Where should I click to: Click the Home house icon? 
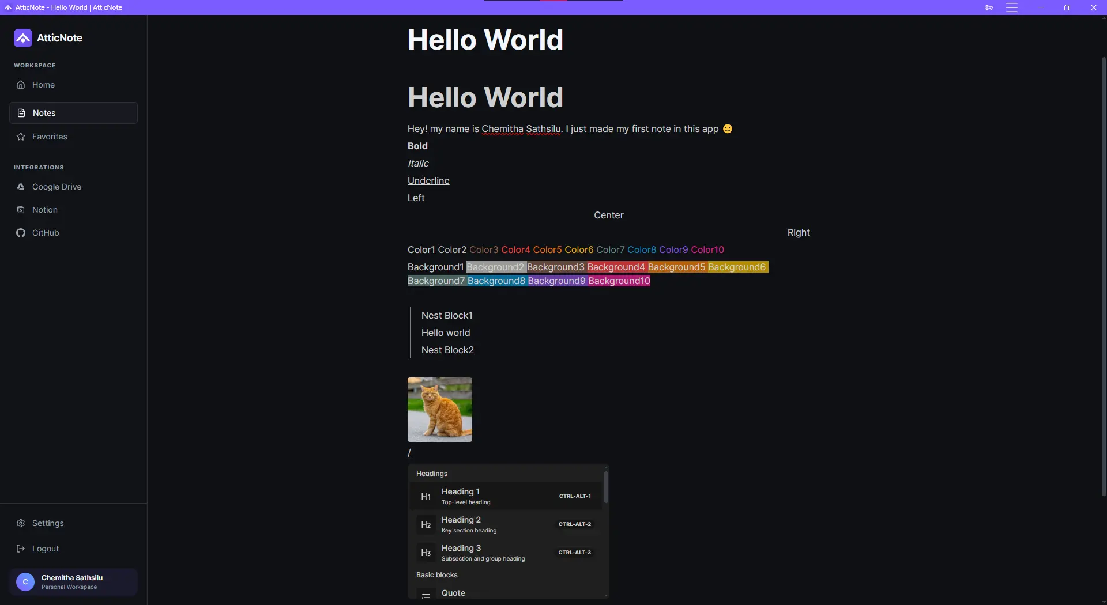[x=21, y=85]
